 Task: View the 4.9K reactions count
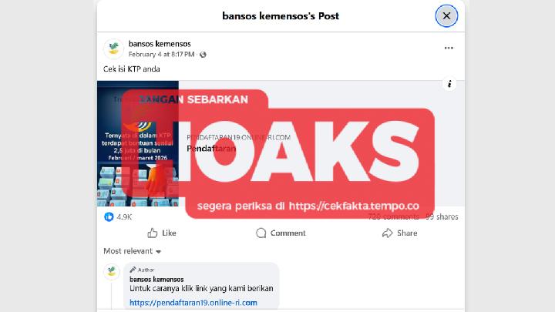click(x=124, y=217)
